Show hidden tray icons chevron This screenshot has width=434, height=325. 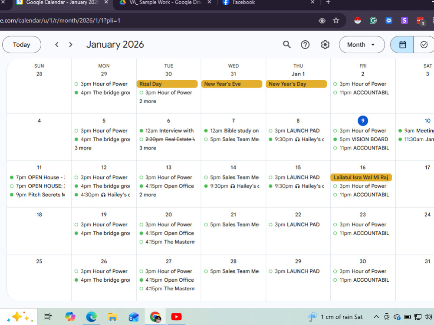coord(376,317)
